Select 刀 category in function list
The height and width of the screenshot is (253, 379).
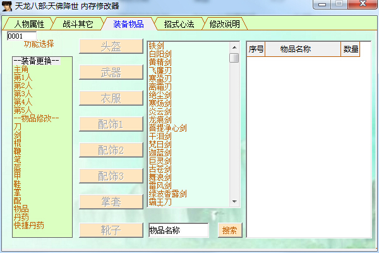point(18,127)
